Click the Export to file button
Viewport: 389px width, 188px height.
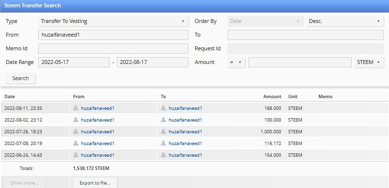(x=95, y=183)
